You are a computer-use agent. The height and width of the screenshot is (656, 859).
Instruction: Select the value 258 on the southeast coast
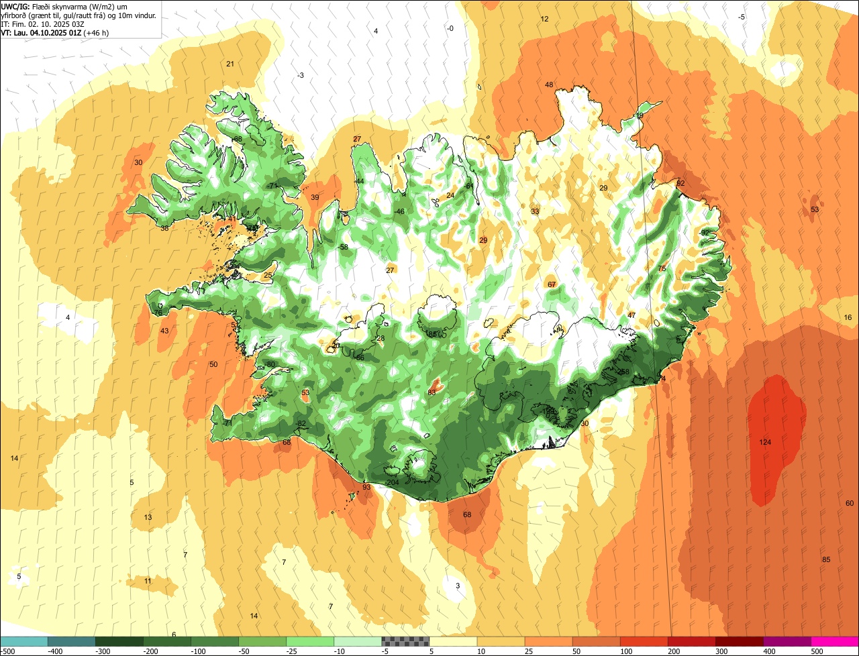click(x=624, y=372)
